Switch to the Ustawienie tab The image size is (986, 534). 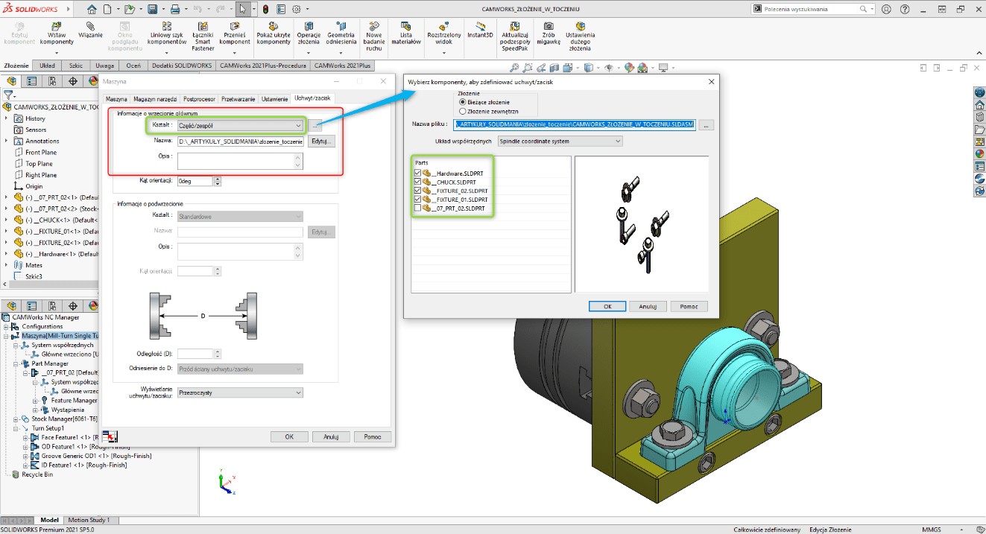(x=275, y=98)
